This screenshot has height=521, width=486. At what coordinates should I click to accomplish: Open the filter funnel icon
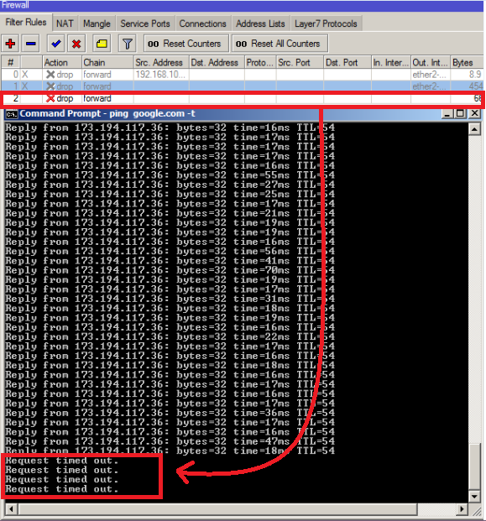(127, 44)
